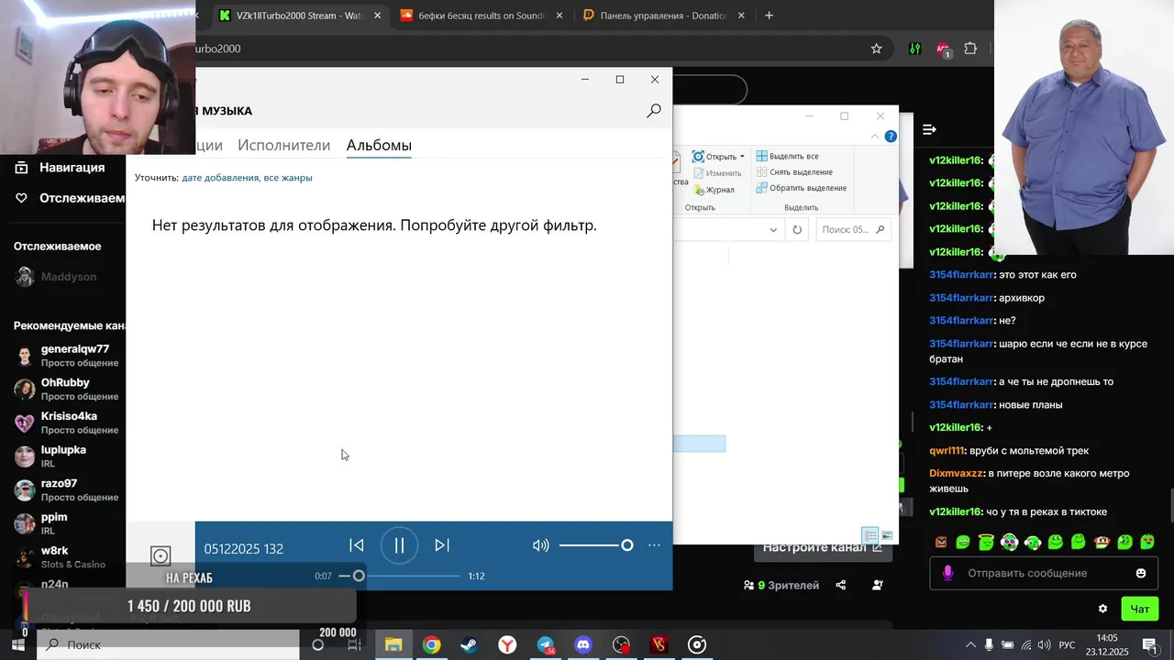Click the File Explorer search box
This screenshot has width=1174, height=660.
pyautogui.click(x=852, y=230)
